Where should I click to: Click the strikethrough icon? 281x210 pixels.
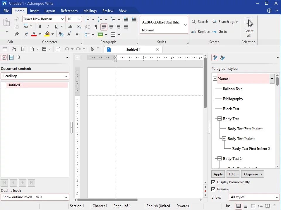[x=70, y=27]
